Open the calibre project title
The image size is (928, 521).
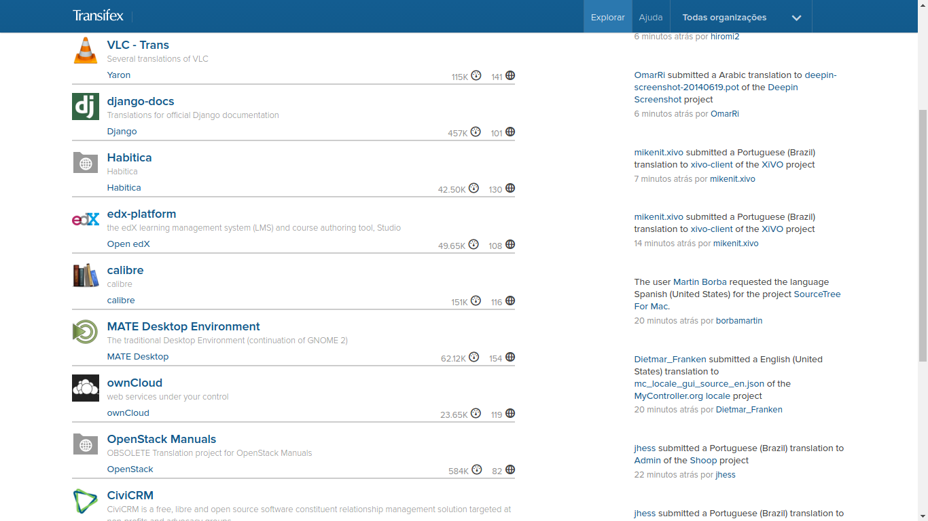coord(125,270)
